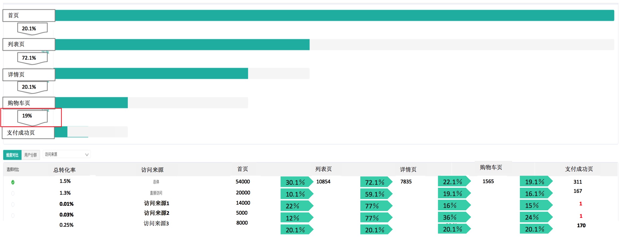Click the 30.1% arrow badge in 总体 row
This screenshot has height=241, width=620.
pyautogui.click(x=297, y=182)
